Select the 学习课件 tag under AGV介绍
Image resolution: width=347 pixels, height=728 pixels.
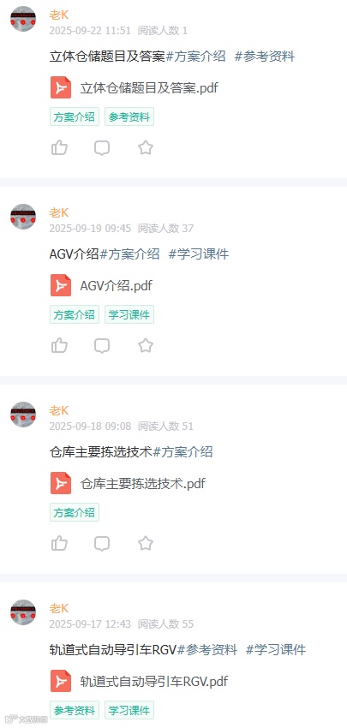(129, 315)
